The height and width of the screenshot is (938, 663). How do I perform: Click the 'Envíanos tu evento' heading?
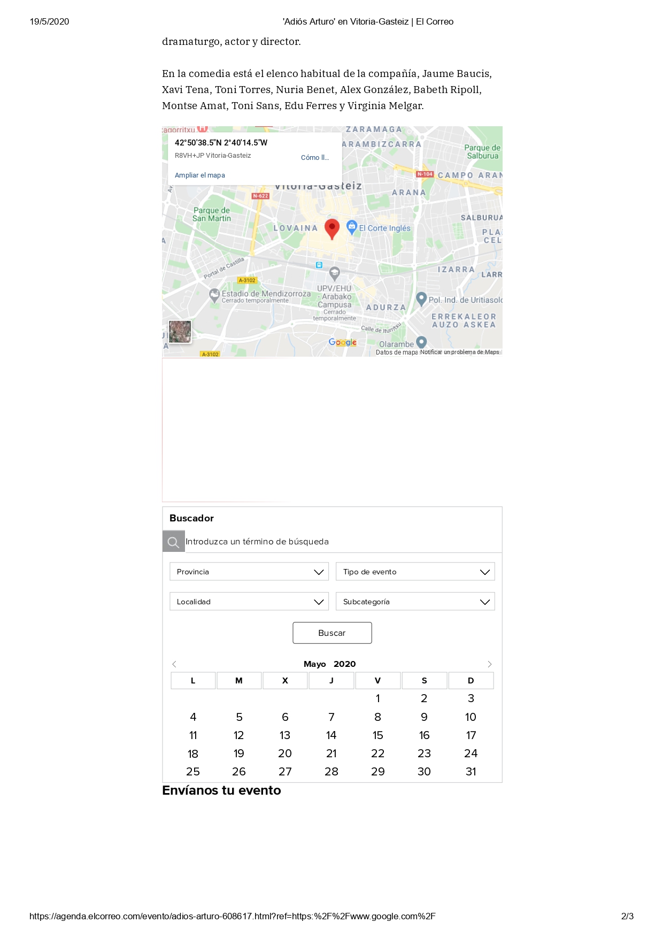[221, 790]
